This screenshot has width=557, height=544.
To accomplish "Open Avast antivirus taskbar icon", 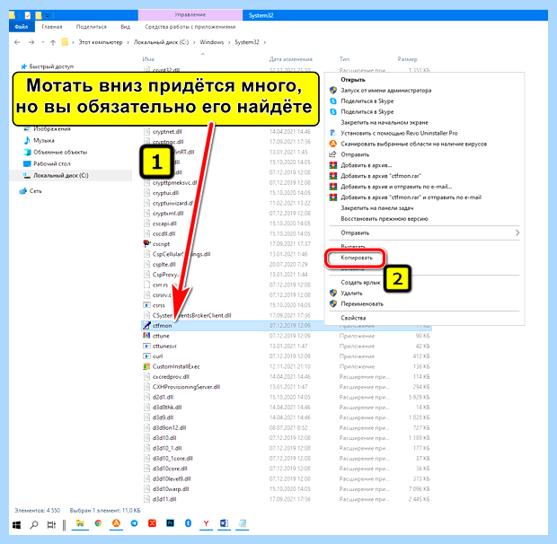I will pos(116,523).
